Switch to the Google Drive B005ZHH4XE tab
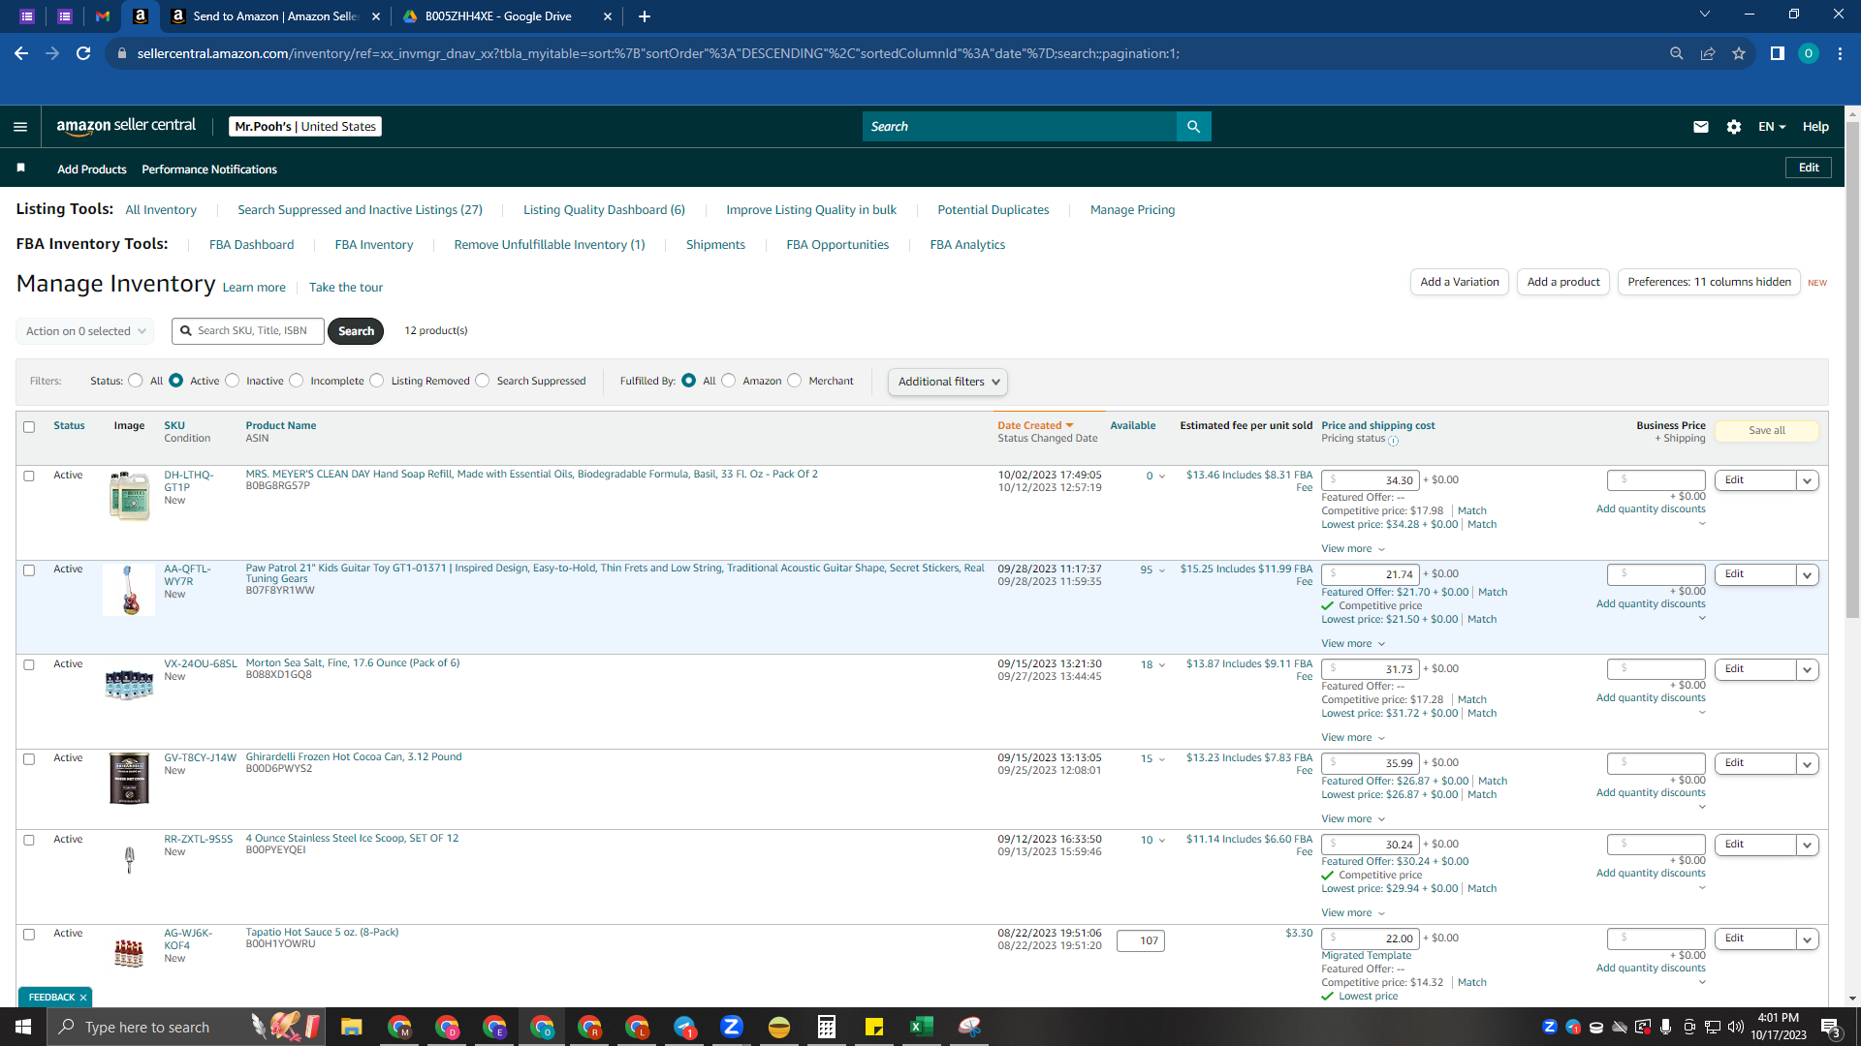This screenshot has width=1861, height=1046. point(498,16)
